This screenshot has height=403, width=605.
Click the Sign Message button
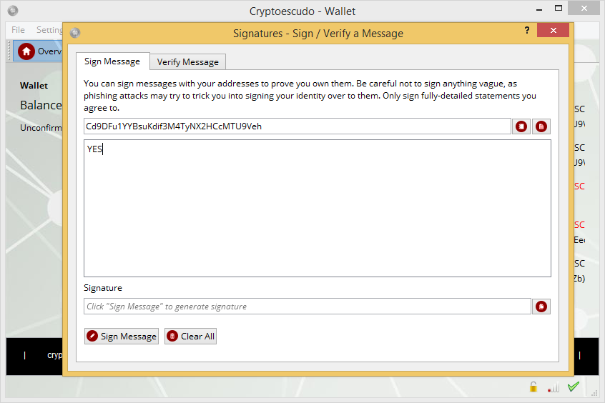pos(122,337)
